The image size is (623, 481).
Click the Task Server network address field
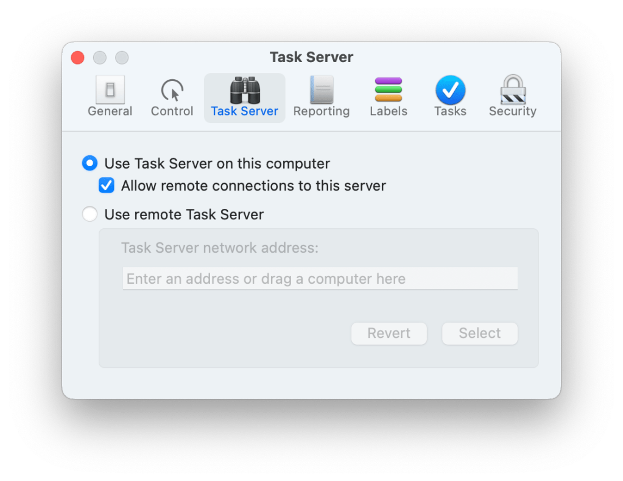coord(320,279)
